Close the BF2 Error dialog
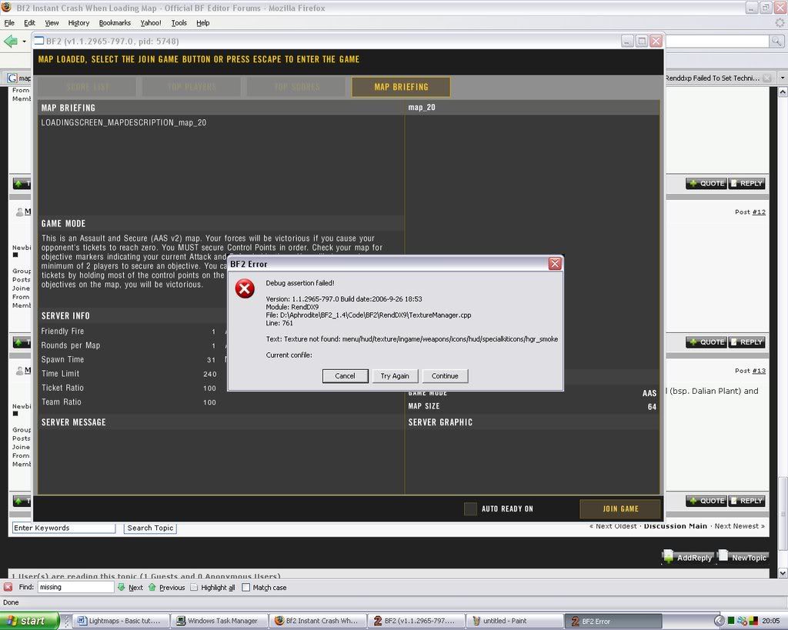The image size is (788, 630). coord(554,264)
